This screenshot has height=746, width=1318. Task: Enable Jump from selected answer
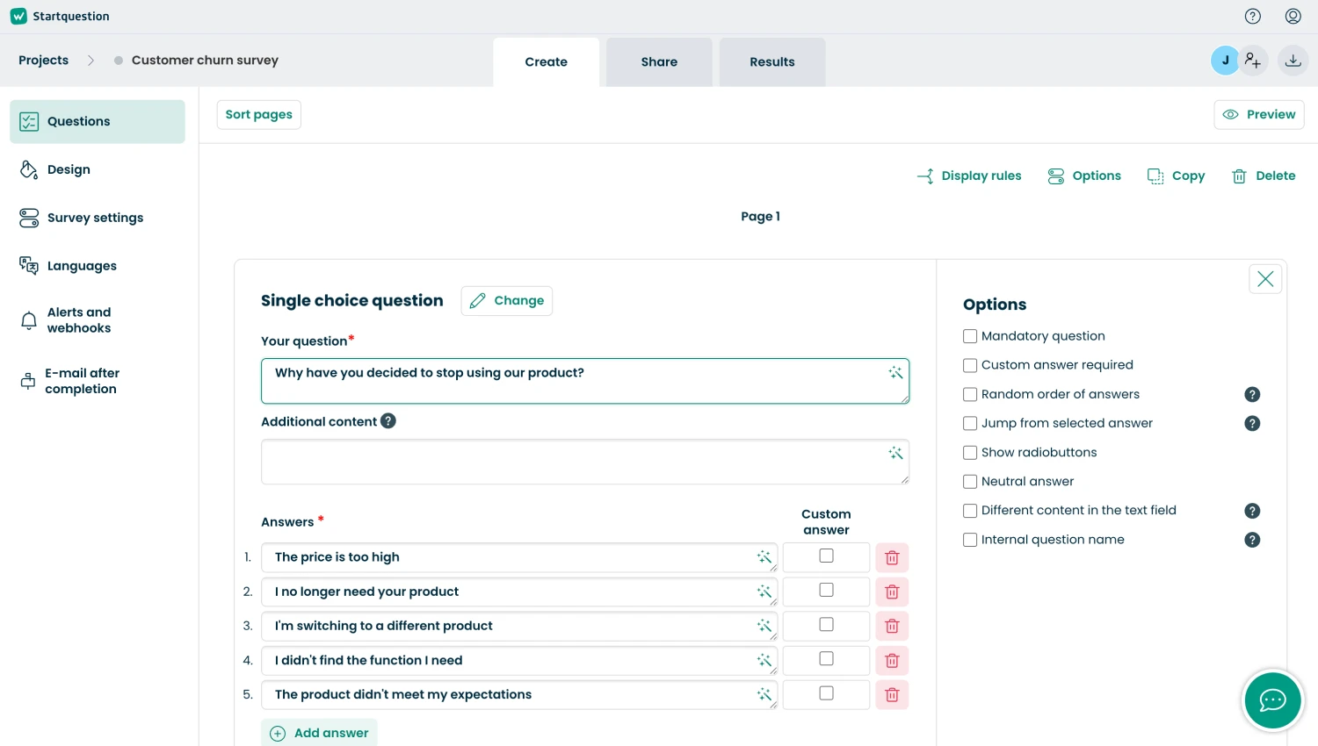[x=970, y=424]
